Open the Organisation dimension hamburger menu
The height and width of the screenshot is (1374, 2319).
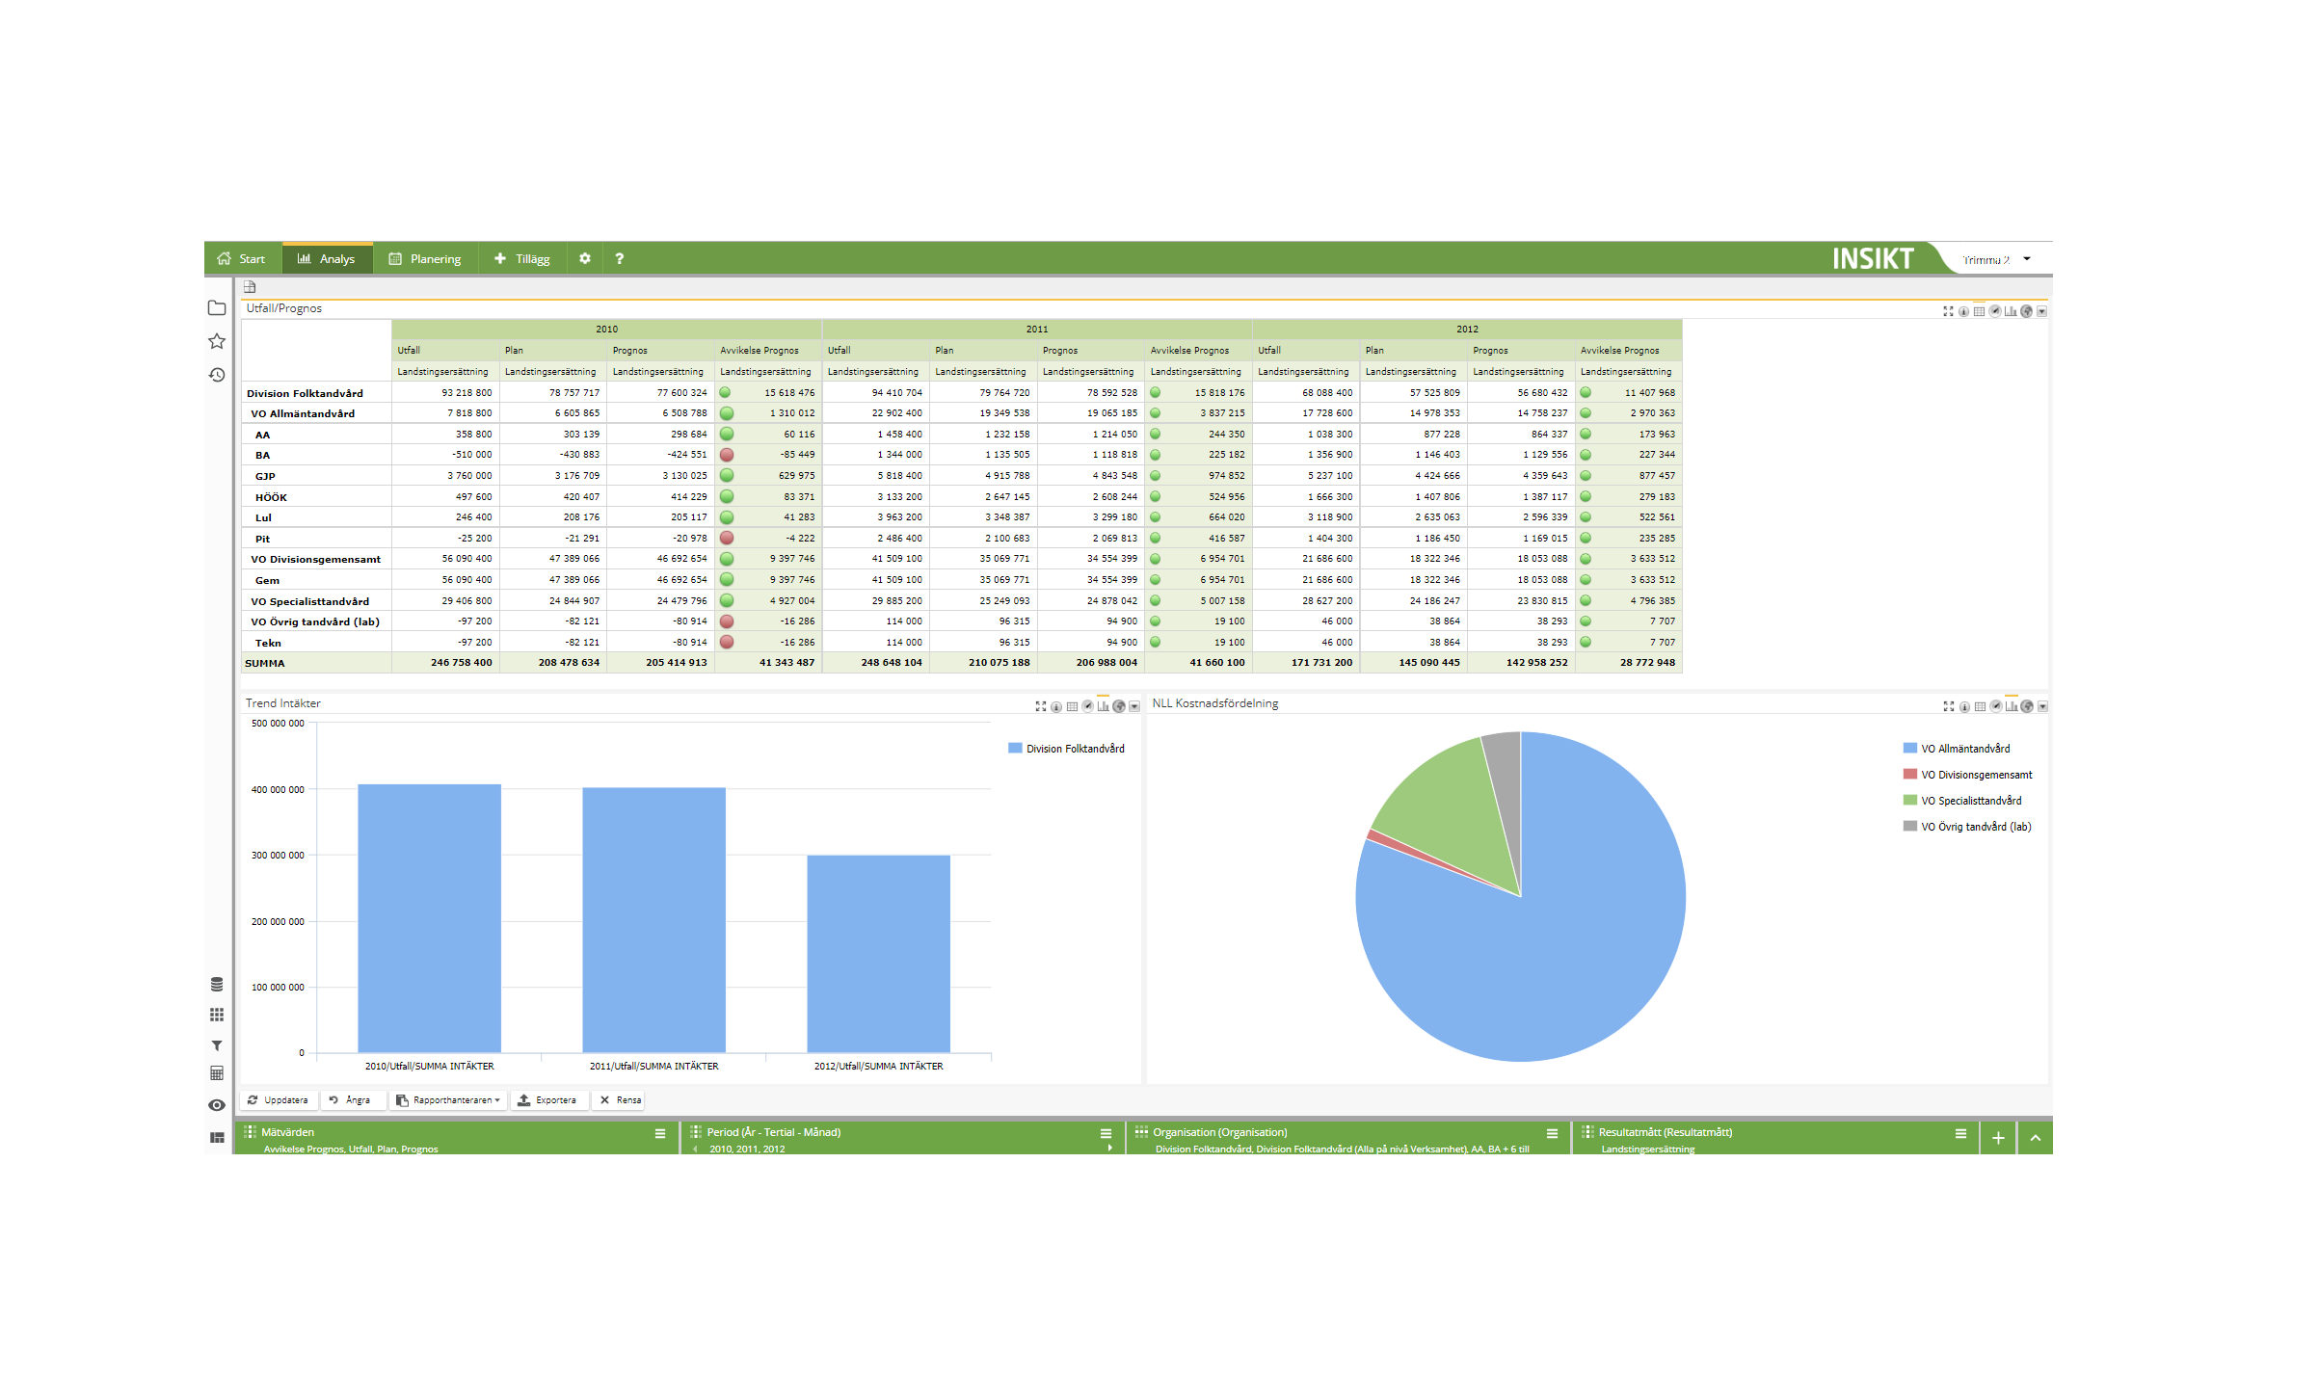coord(1553,1134)
